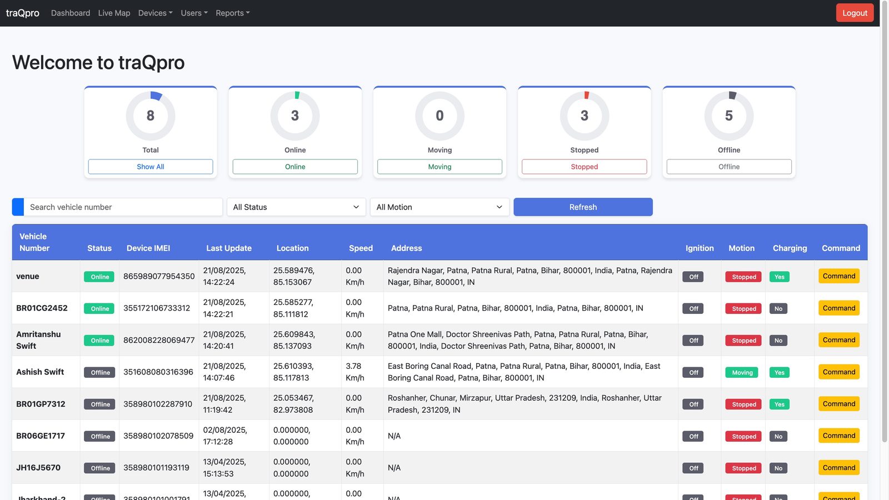Click Command button for BR01CG2452

tap(839, 308)
